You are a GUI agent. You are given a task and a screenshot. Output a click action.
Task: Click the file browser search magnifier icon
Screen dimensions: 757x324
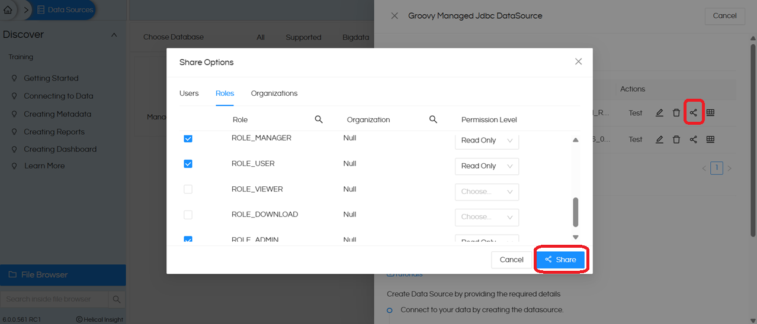117,299
